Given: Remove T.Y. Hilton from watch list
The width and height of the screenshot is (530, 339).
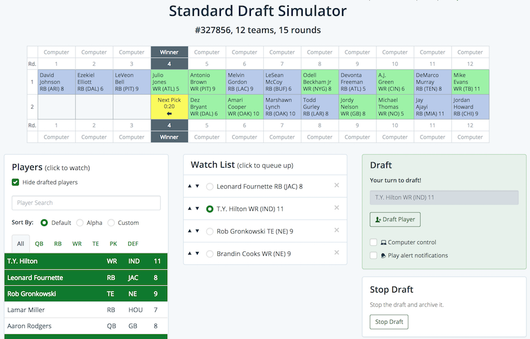Looking at the screenshot, I should (x=337, y=208).
